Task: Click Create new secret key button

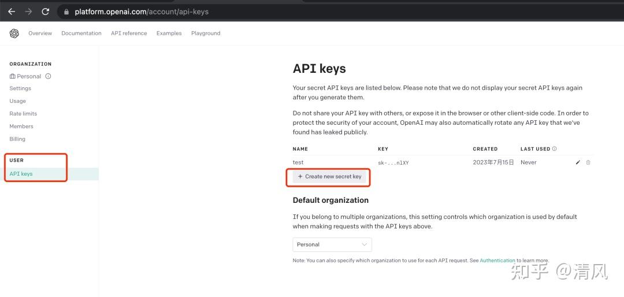Action: [x=329, y=176]
